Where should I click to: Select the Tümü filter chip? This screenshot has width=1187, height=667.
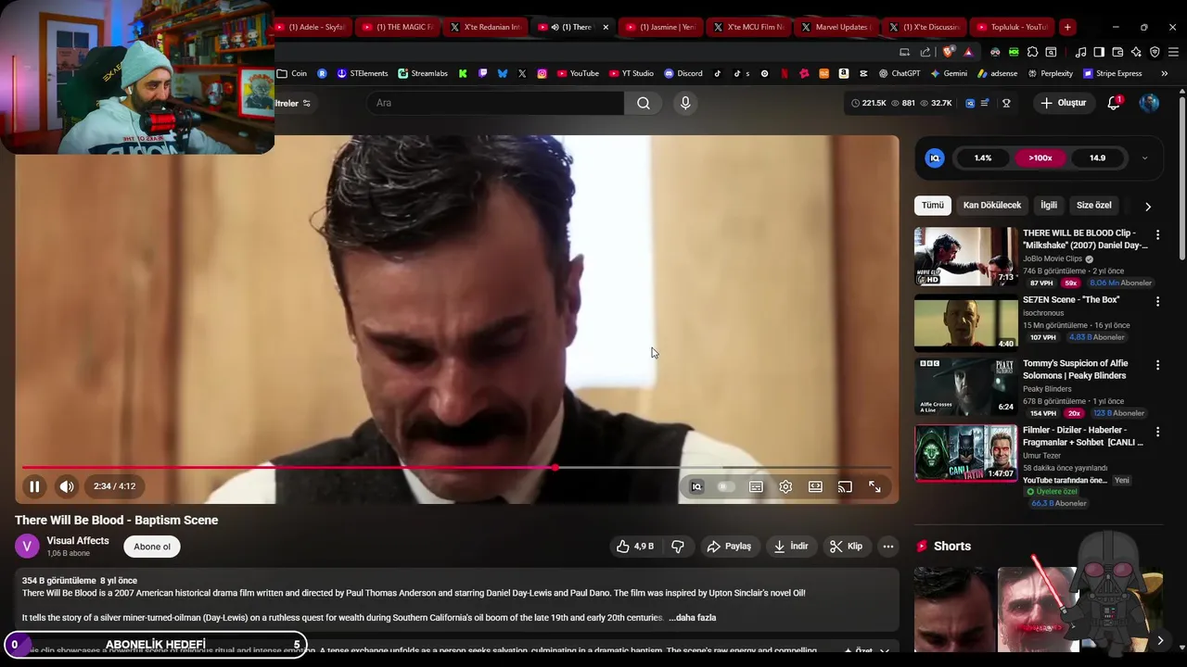tap(932, 206)
